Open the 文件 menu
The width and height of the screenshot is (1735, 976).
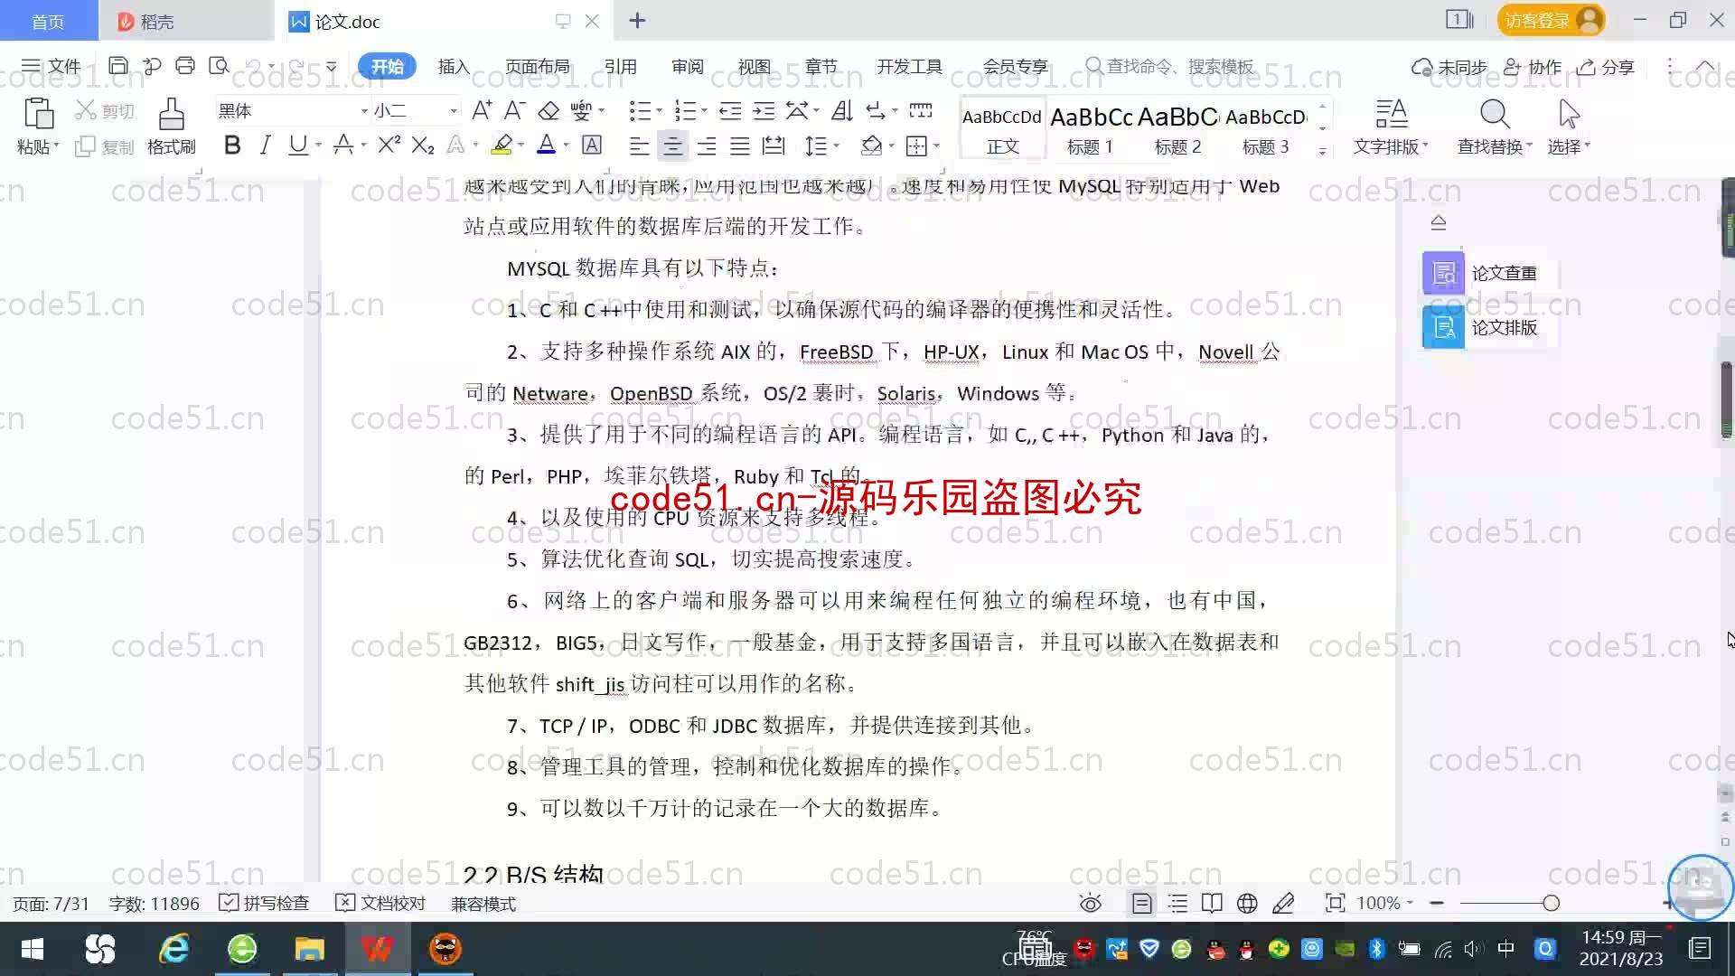(52, 66)
